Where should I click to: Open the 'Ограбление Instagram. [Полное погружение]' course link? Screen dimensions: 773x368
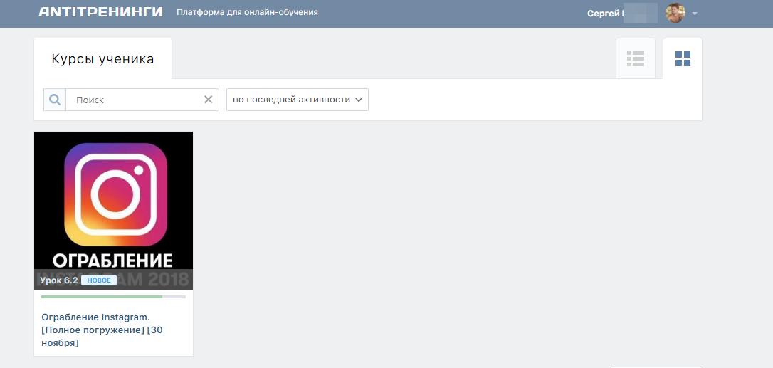96,317
